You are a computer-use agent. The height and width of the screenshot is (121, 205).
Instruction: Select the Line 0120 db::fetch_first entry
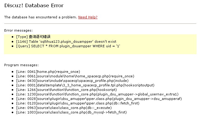(x=78, y=103)
